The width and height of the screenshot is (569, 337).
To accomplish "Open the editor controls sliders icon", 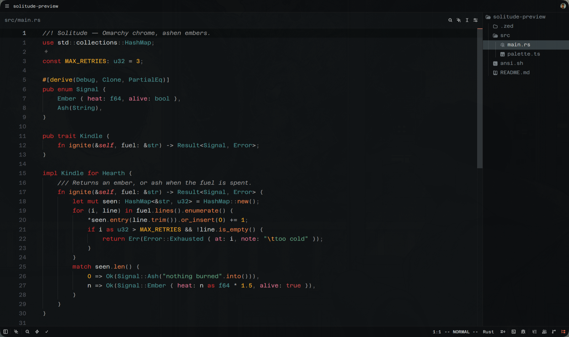I will click(475, 20).
